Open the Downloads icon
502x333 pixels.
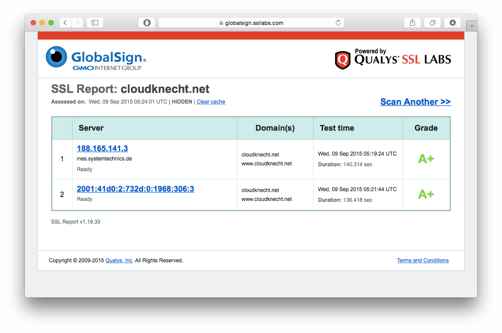(x=452, y=23)
